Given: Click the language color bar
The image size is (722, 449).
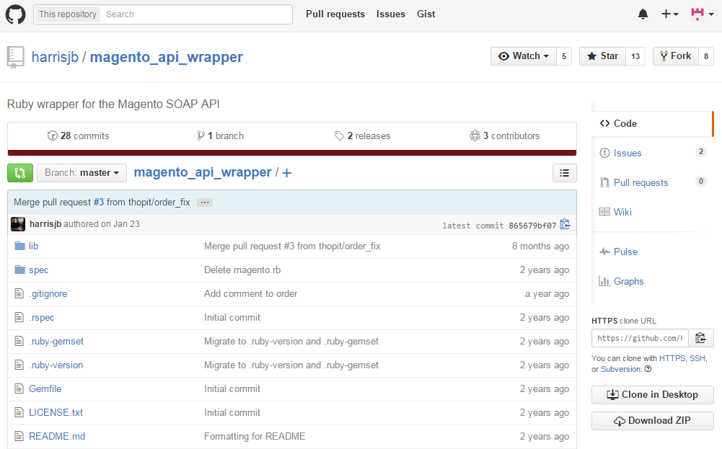Looking at the screenshot, I should (x=292, y=153).
